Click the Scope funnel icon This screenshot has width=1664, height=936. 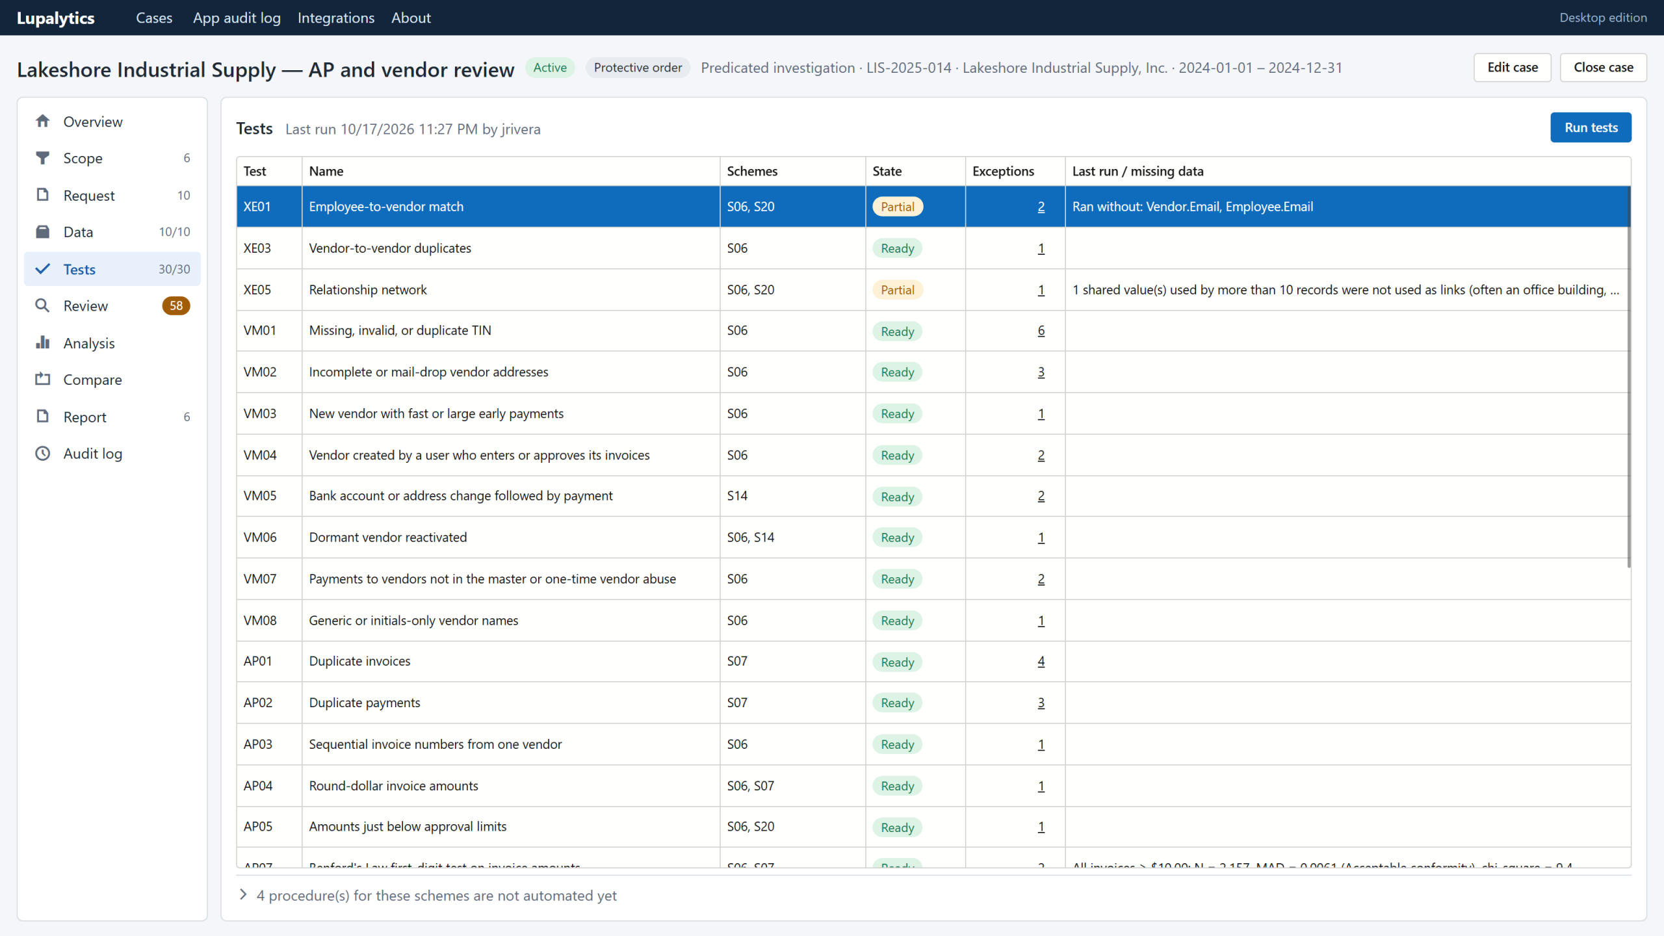pyautogui.click(x=42, y=158)
